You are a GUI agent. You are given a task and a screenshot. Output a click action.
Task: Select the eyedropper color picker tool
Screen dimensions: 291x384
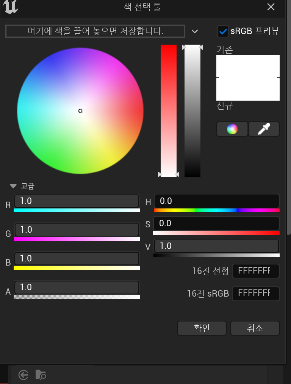click(x=264, y=129)
